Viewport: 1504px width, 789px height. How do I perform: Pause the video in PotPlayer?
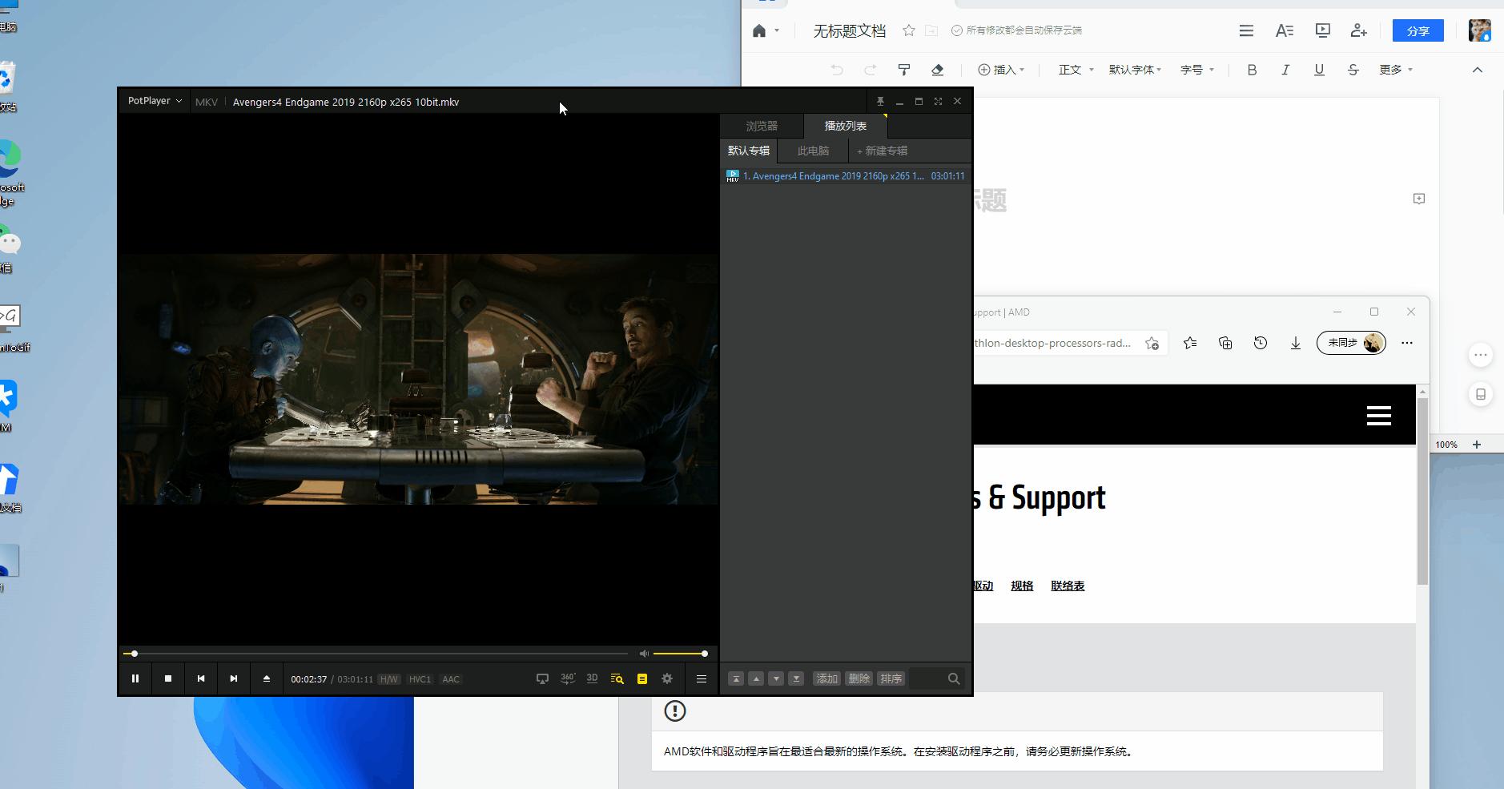[x=135, y=678]
